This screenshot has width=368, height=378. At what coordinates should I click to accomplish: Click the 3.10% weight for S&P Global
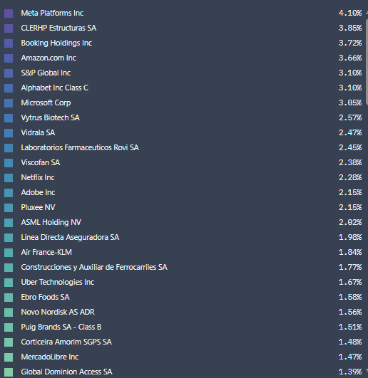(x=350, y=73)
